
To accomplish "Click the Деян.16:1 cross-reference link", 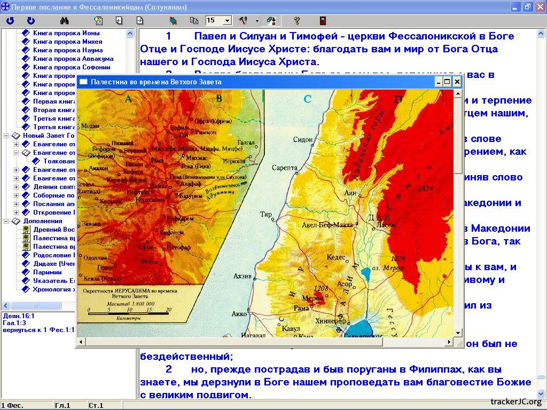I will click(18, 316).
